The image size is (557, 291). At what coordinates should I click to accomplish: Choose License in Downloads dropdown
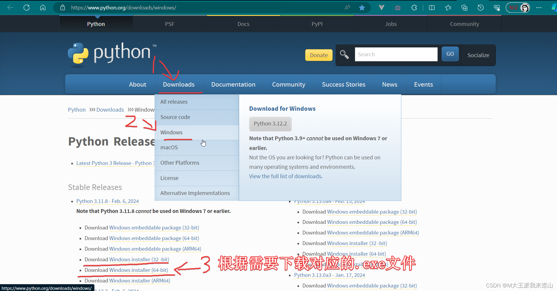(197, 178)
